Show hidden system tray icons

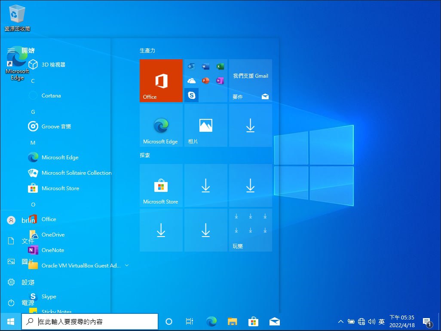(340, 322)
